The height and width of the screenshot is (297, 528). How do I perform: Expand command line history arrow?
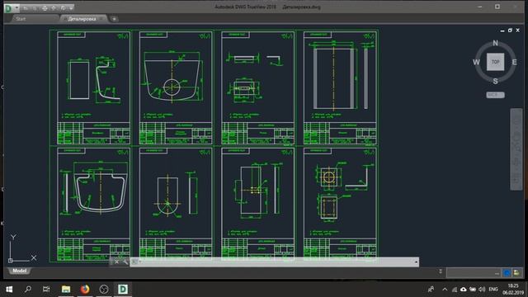tap(416, 262)
